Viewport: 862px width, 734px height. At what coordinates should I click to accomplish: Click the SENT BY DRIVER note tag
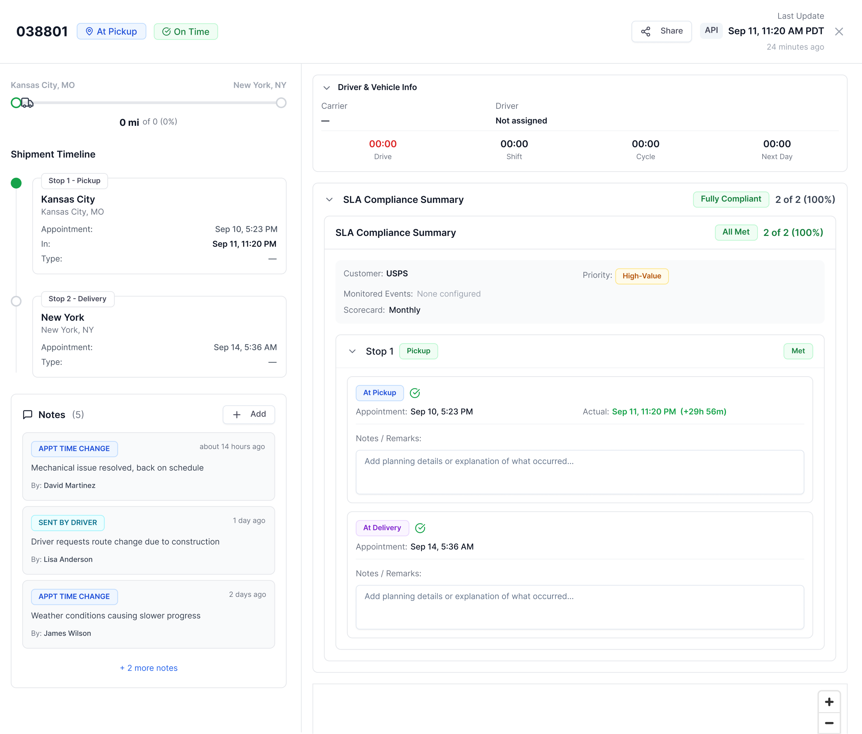(67, 522)
